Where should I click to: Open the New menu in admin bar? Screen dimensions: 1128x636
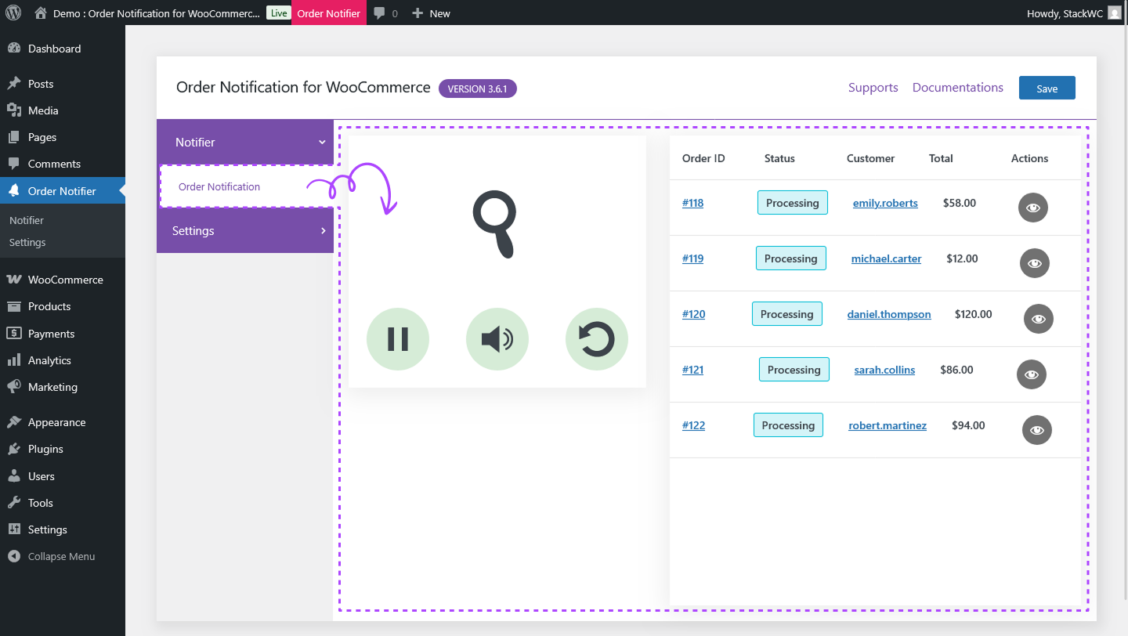click(x=431, y=13)
